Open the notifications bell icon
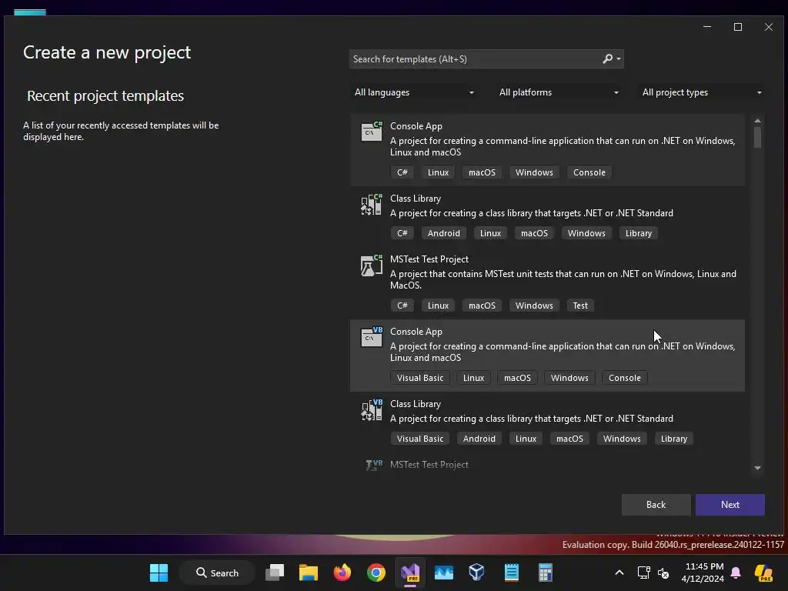The height and width of the screenshot is (591, 788). (736, 573)
